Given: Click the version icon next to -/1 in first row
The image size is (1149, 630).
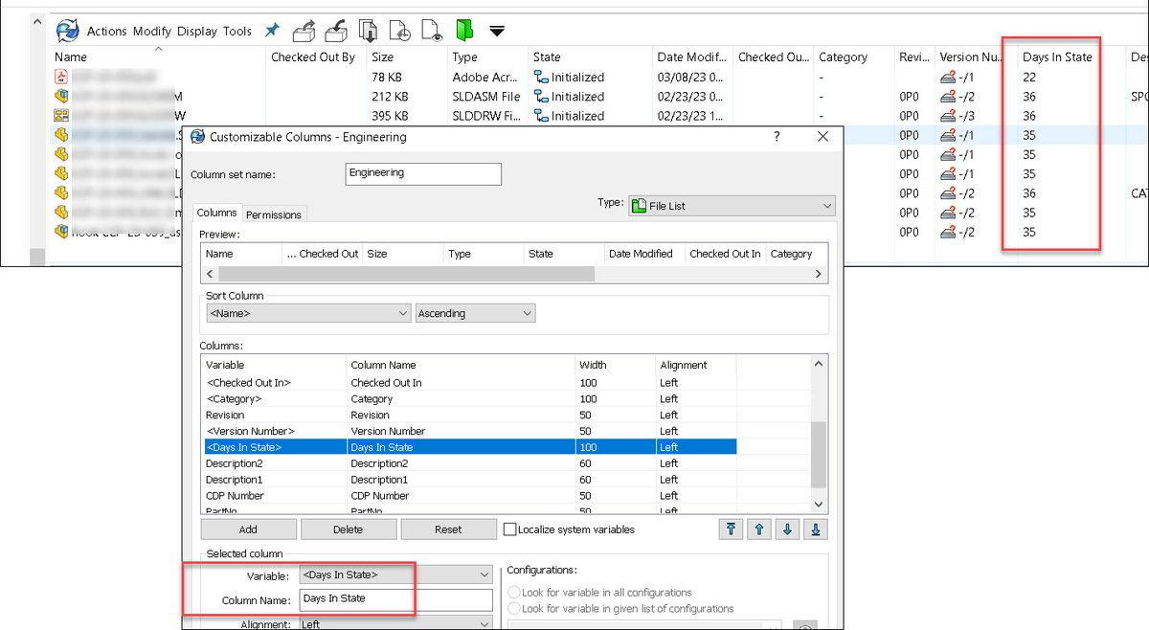Looking at the screenshot, I should [x=950, y=77].
